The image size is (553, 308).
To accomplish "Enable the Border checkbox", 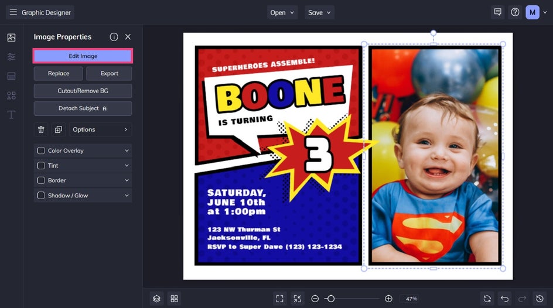I will [x=41, y=180].
